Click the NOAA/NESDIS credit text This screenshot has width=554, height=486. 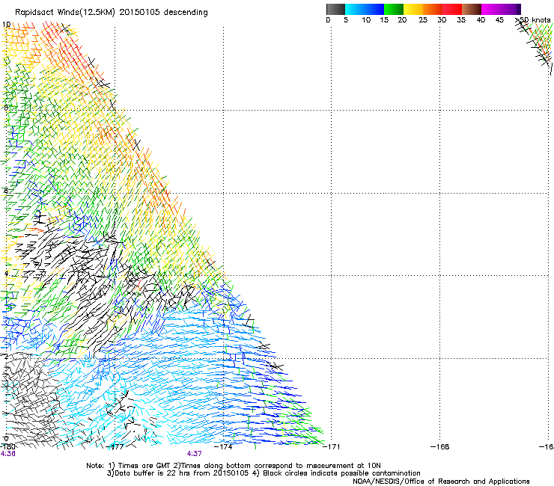click(441, 482)
